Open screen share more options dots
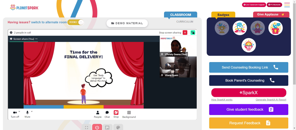The height and width of the screenshot is (130, 296). [x=36, y=39]
